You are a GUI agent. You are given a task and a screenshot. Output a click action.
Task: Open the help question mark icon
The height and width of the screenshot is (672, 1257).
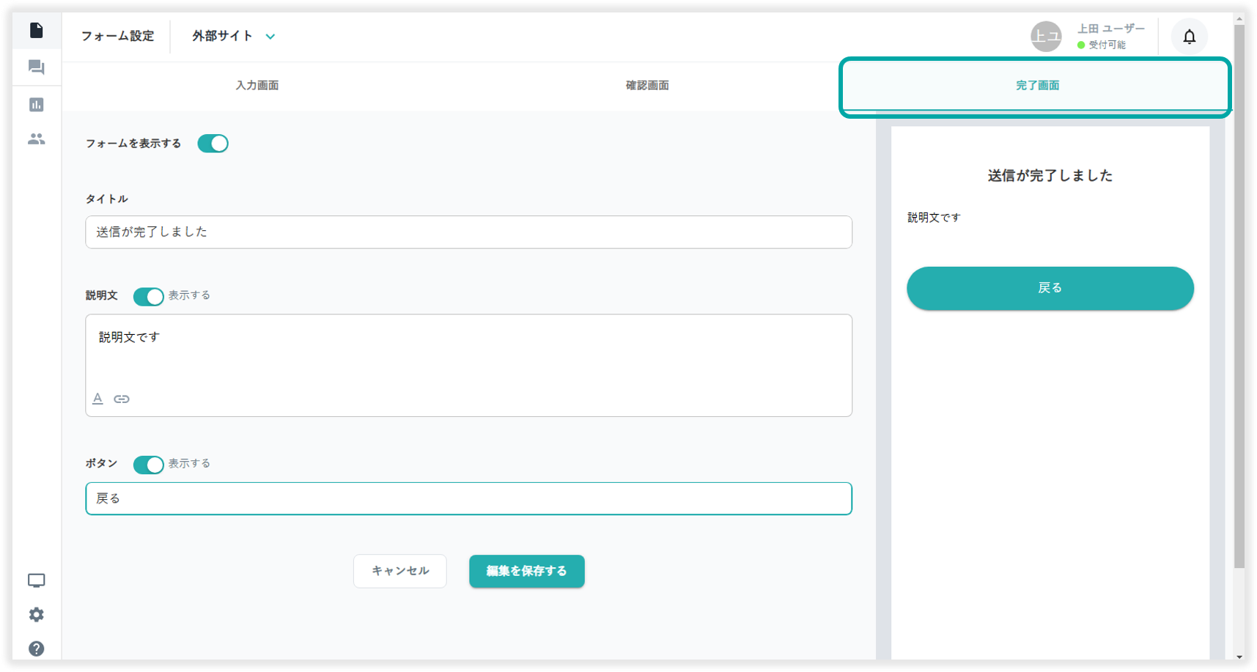point(36,649)
